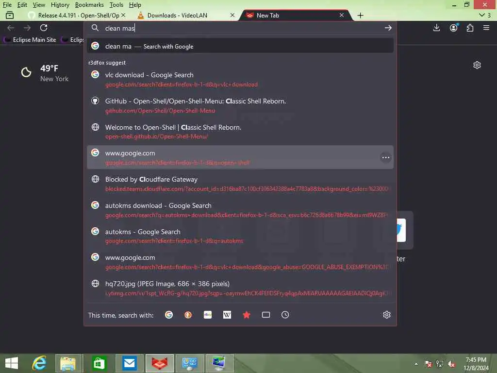Launch Internet Explorer from the taskbar
Viewport: 497px width, 373px height.
[x=39, y=363]
